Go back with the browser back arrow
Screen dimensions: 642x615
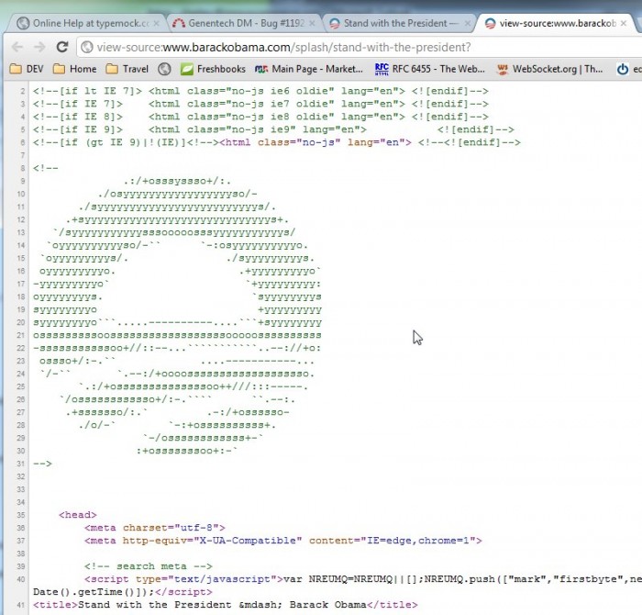pos(17,47)
